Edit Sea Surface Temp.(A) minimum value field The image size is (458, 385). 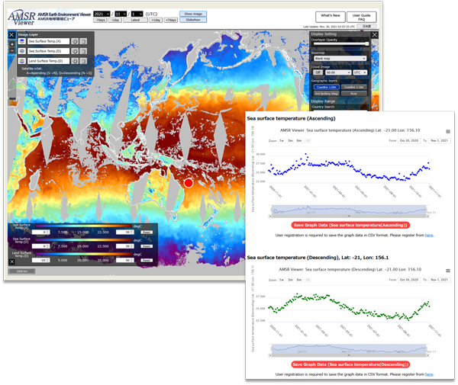point(41,233)
